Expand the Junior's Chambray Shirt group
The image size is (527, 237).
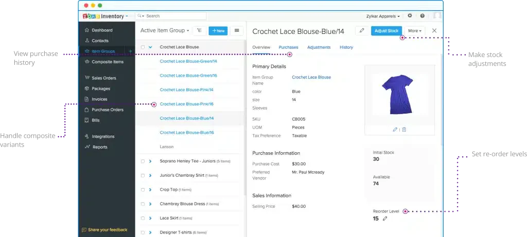[150, 176]
